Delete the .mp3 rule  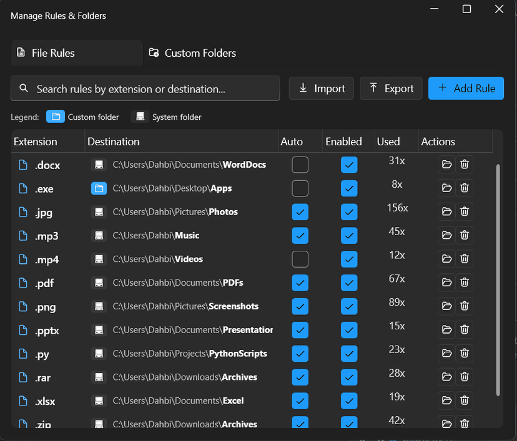tap(465, 235)
